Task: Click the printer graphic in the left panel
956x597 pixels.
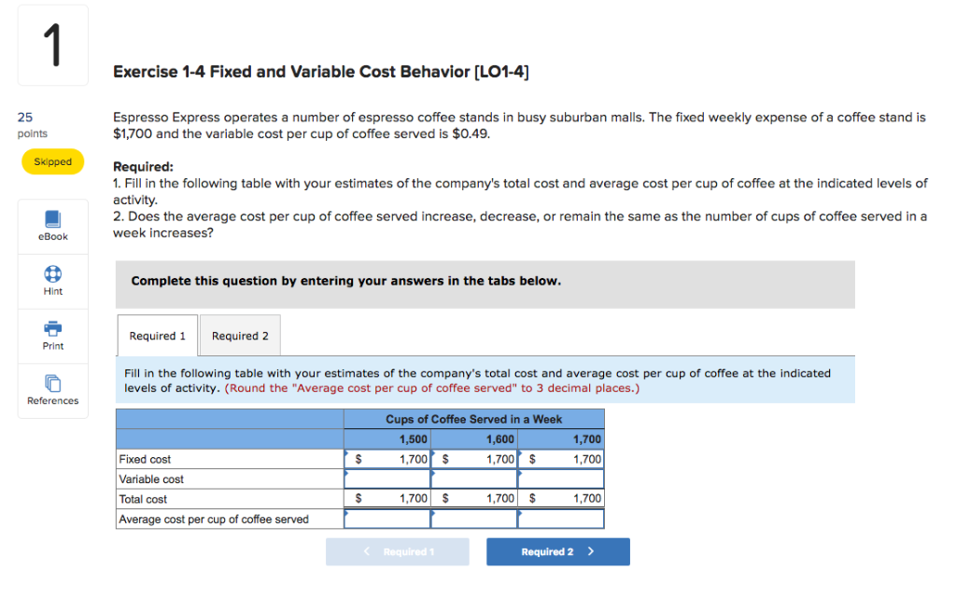Action: pos(52,330)
